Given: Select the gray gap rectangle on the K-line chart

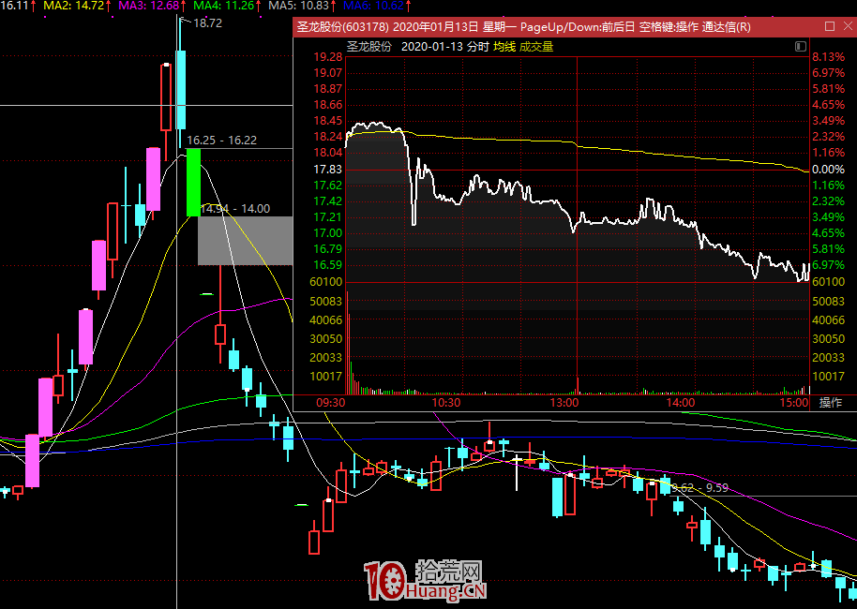Looking at the screenshot, I should pyautogui.click(x=246, y=241).
